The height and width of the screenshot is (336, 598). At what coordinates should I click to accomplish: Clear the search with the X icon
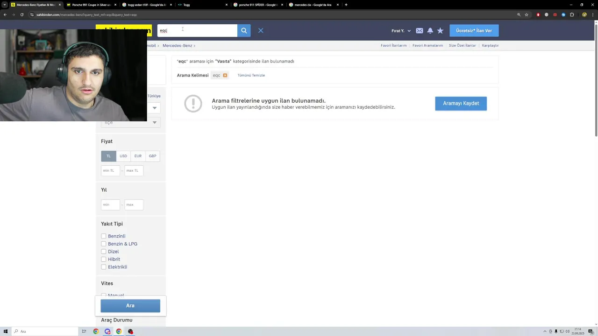coord(261,31)
